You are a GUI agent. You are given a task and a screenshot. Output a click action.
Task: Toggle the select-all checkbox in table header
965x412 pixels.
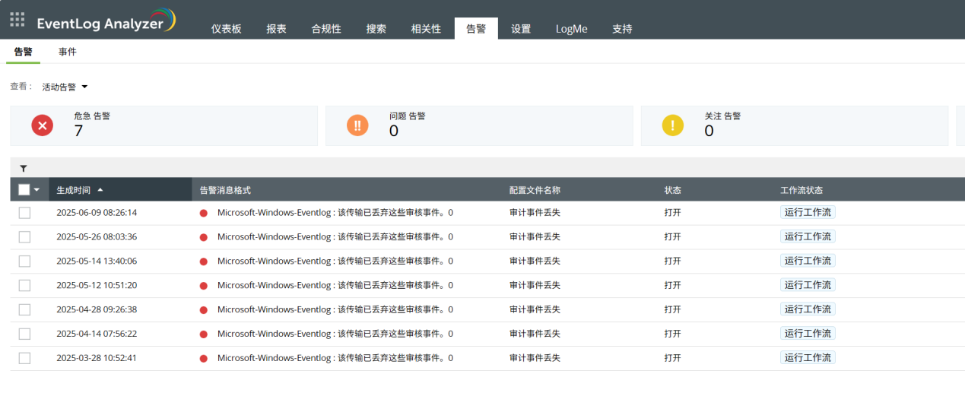click(x=24, y=190)
